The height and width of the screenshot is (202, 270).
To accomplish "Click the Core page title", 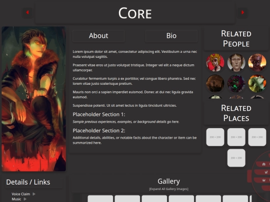I will (135, 13).
